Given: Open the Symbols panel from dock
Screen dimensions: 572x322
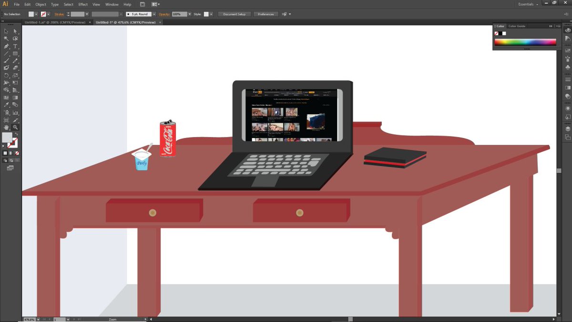Looking at the screenshot, I should tap(567, 67).
